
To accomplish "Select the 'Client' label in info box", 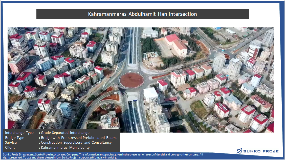I will (x=10, y=147).
